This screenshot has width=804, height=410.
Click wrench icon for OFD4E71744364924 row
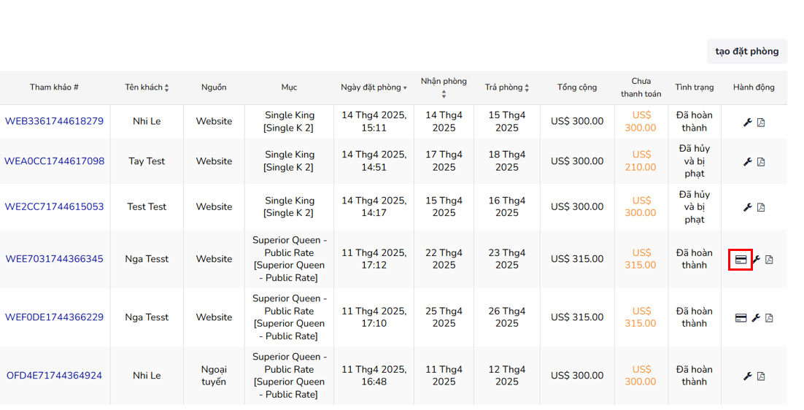tap(748, 376)
